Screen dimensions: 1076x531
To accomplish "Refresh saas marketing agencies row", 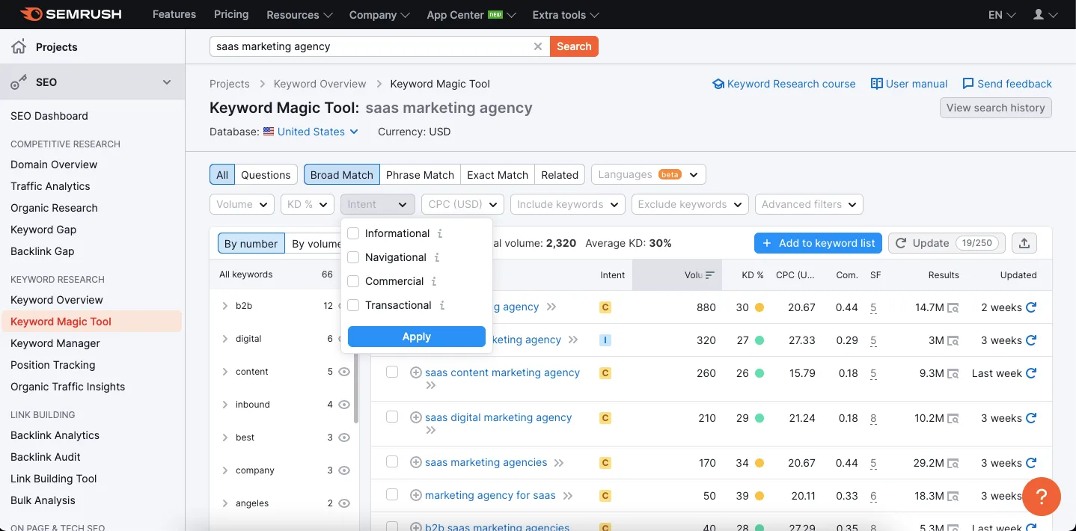I will (1031, 462).
